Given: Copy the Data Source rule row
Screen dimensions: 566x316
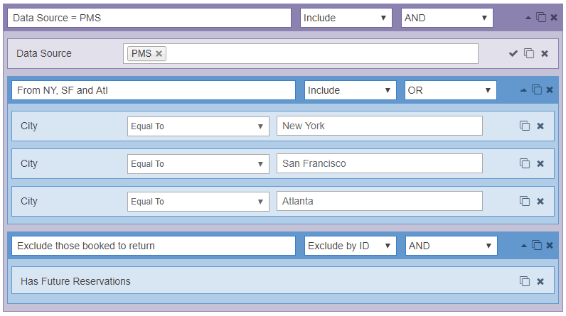Looking at the screenshot, I should (x=529, y=53).
